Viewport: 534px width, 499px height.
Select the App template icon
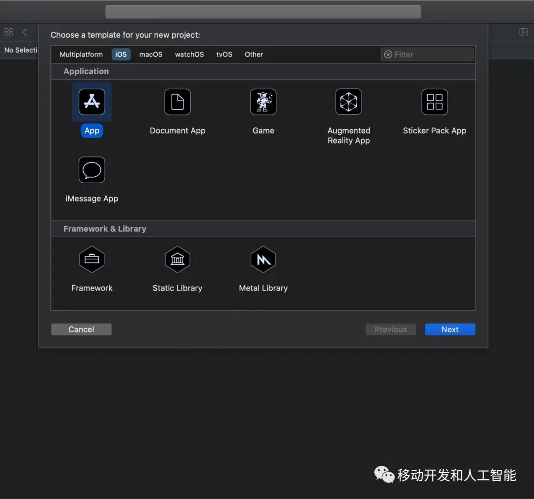tap(91, 101)
